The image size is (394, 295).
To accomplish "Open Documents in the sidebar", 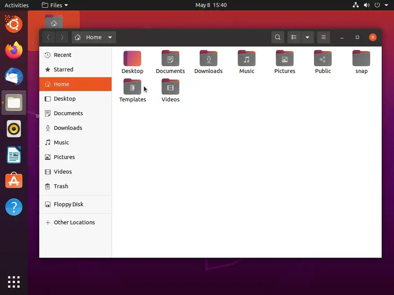I will pyautogui.click(x=75, y=113).
